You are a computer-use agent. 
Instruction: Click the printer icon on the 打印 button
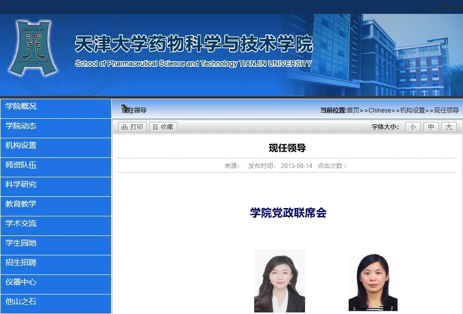[124, 127]
